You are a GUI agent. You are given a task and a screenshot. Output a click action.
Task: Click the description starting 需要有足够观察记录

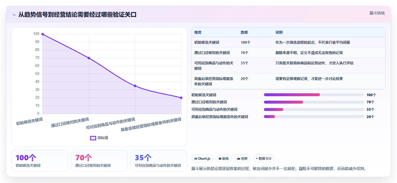[x=309, y=79]
